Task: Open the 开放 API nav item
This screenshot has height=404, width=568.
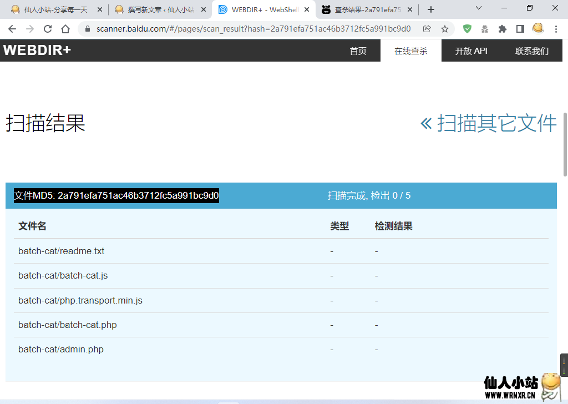Action: pyautogui.click(x=471, y=50)
